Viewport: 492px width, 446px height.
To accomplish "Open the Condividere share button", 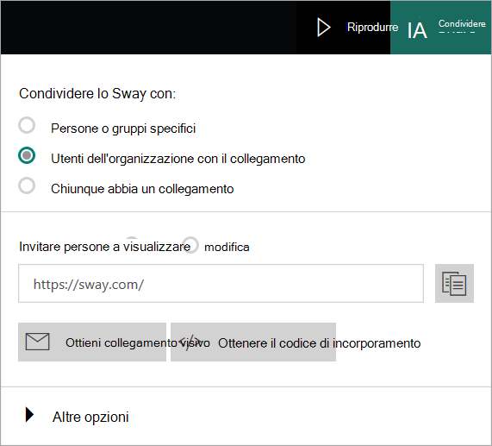I will point(440,28).
